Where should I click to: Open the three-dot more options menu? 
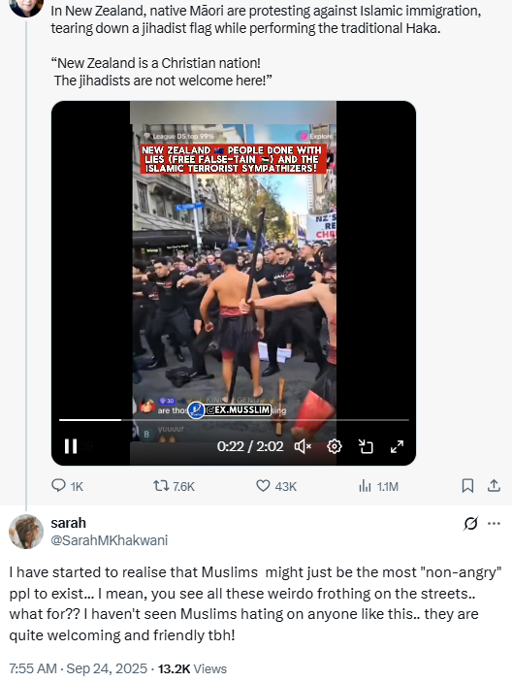pos(495,523)
